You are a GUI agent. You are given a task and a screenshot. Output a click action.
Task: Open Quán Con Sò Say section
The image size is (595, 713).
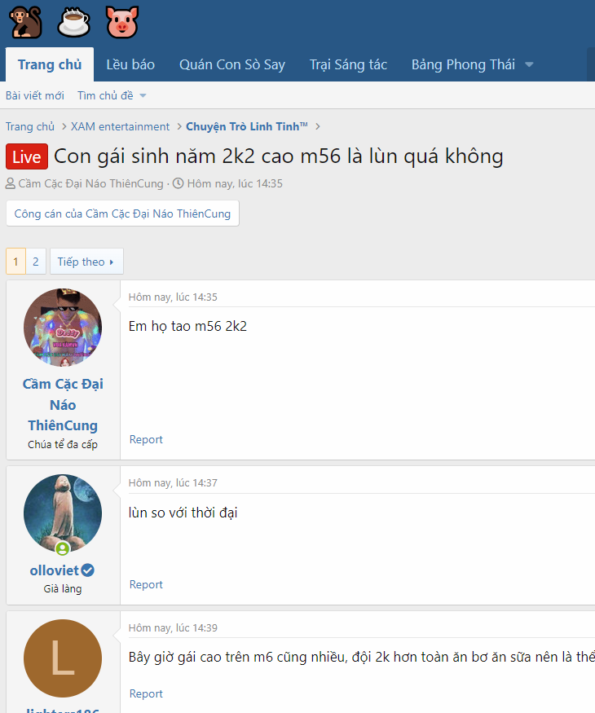tap(232, 65)
